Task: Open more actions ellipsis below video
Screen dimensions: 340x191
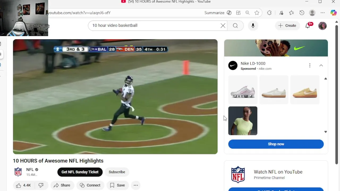Action: click(136, 185)
